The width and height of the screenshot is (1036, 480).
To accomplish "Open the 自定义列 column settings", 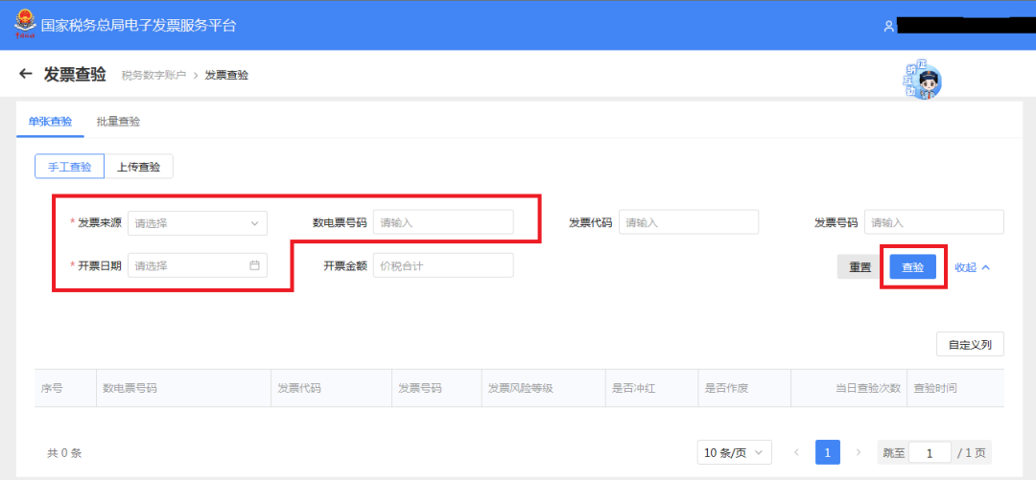I will point(970,345).
